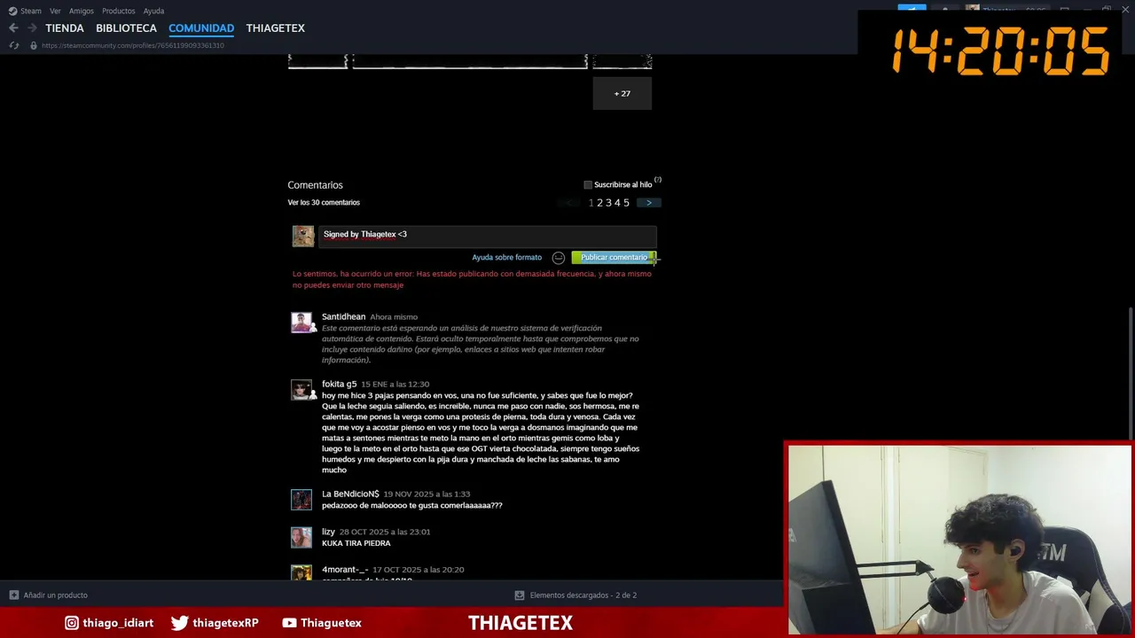The width and height of the screenshot is (1135, 638).
Task: Go forward with the navigation arrow
Action: pos(32,28)
